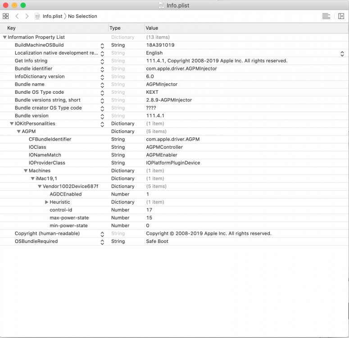Open key stepper for IOKitPersonalities

(x=102, y=124)
